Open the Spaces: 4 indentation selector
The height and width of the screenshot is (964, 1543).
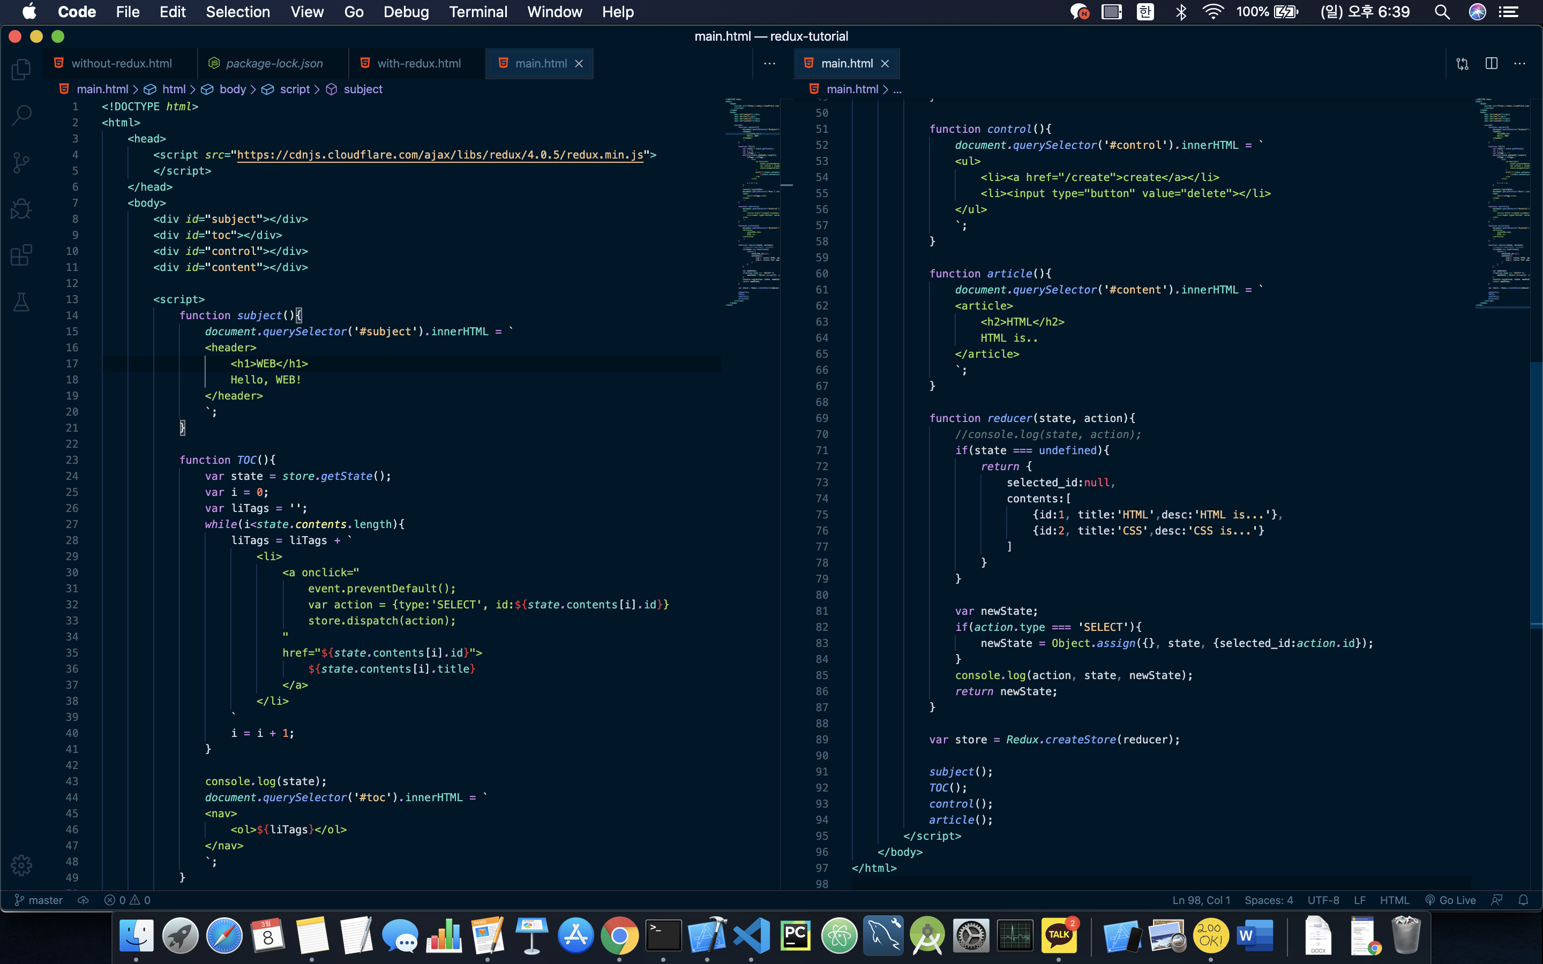click(x=1268, y=900)
